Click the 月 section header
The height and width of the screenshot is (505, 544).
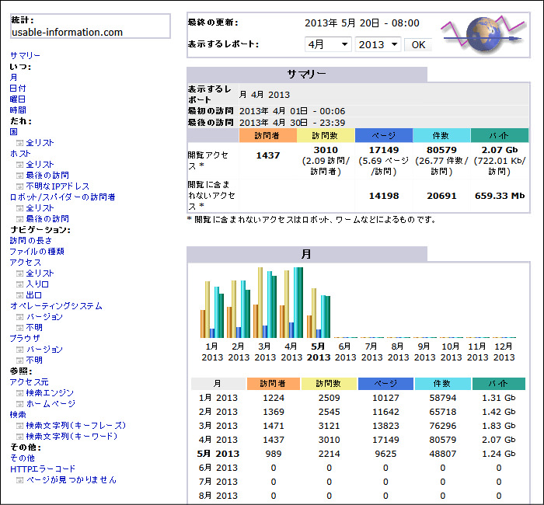point(306,254)
